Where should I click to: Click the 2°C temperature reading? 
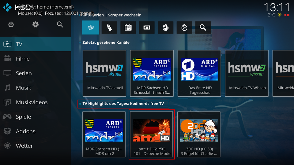tap(271, 15)
